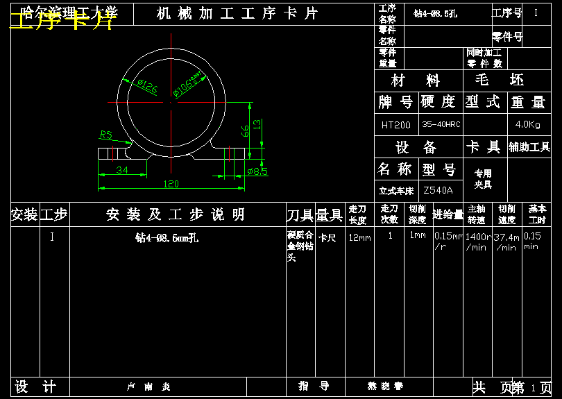Select the 1mm cutting depth value
The height and width of the screenshot is (399, 562).
pyautogui.click(x=418, y=235)
